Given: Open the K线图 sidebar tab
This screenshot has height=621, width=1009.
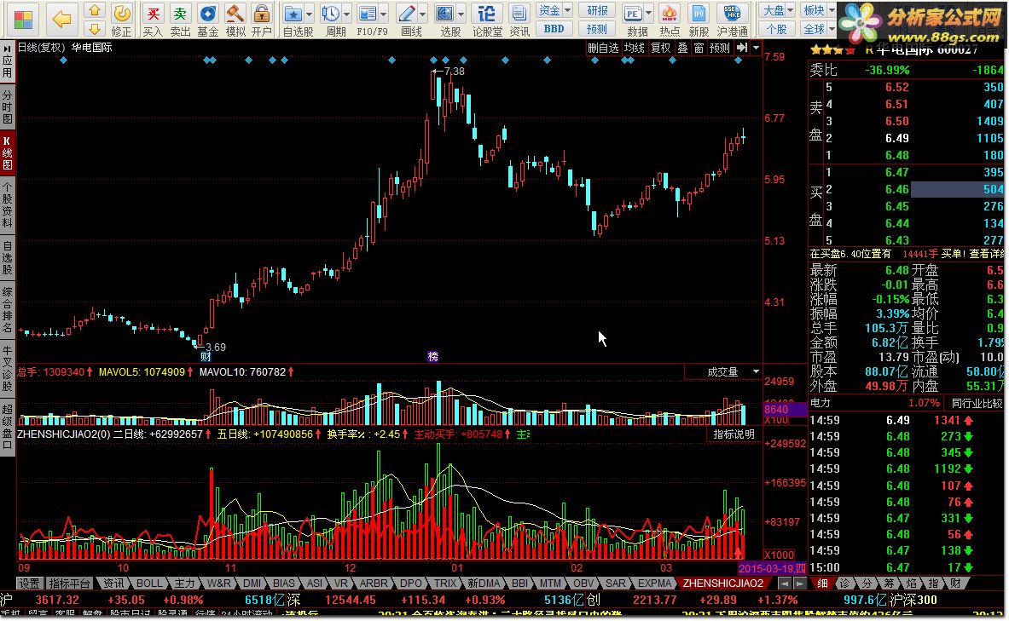Looking at the screenshot, I should (x=7, y=152).
